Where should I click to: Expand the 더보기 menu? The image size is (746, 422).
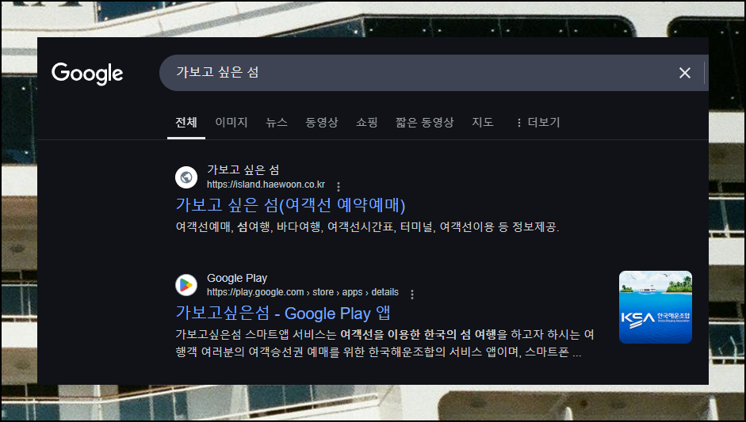click(x=538, y=123)
